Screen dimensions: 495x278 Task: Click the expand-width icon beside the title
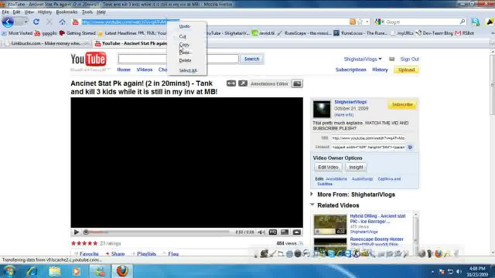point(231,83)
